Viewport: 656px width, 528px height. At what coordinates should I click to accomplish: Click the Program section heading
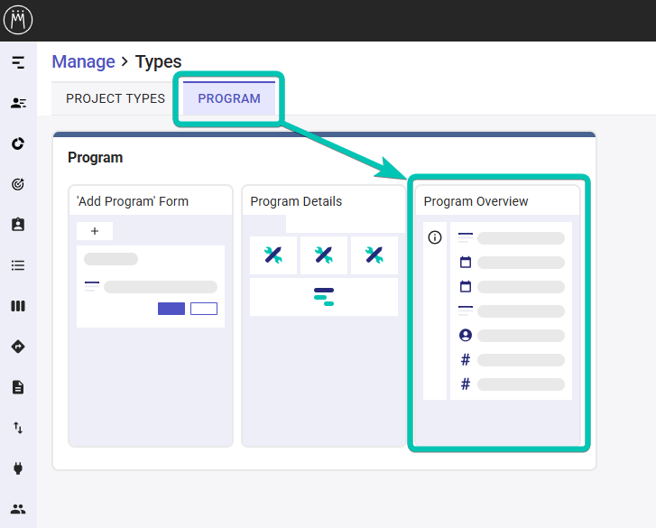pos(96,158)
